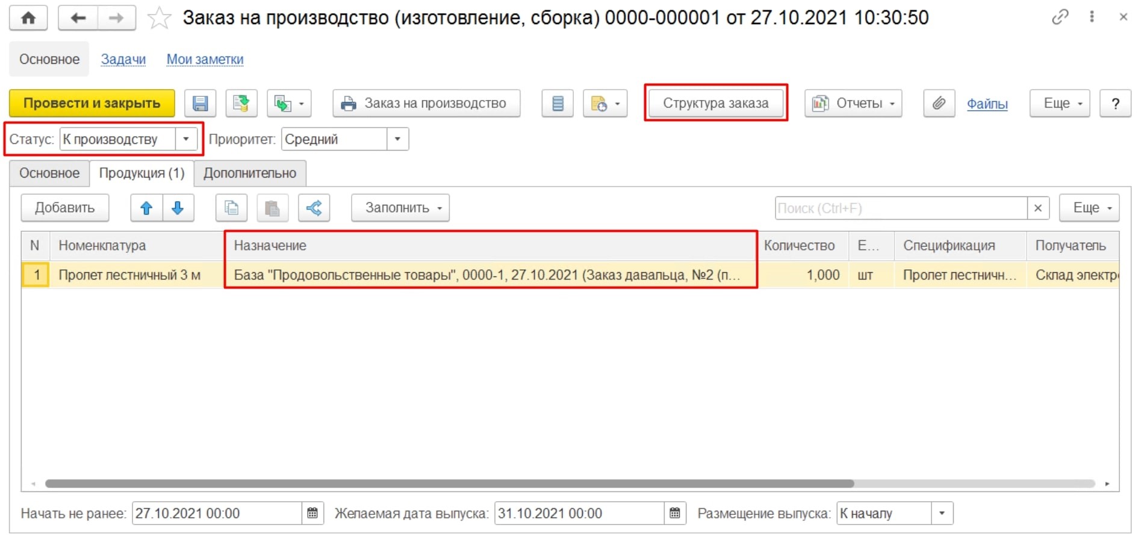The height and width of the screenshot is (539, 1138).
Task: Open the top toolbar Еще menu
Action: tap(1060, 104)
